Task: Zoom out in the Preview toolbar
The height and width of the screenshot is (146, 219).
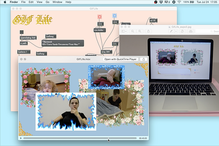Action: point(132,31)
